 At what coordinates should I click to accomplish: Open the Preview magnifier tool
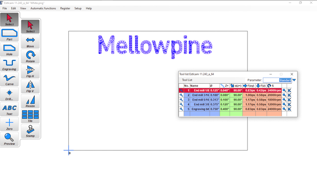pos(9,140)
